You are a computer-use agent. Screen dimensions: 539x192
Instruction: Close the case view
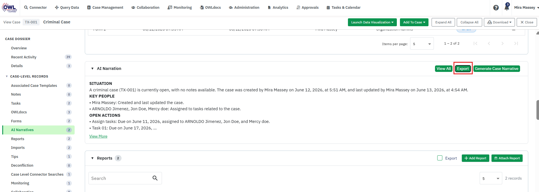[527, 22]
